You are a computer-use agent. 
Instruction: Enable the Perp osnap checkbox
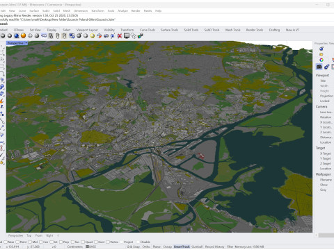(x=61, y=242)
